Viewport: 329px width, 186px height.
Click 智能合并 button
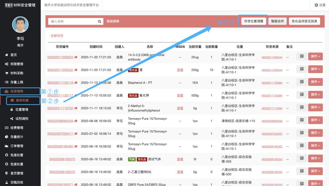[x=277, y=21]
